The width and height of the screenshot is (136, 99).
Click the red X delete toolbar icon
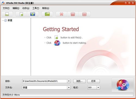click(61, 14)
